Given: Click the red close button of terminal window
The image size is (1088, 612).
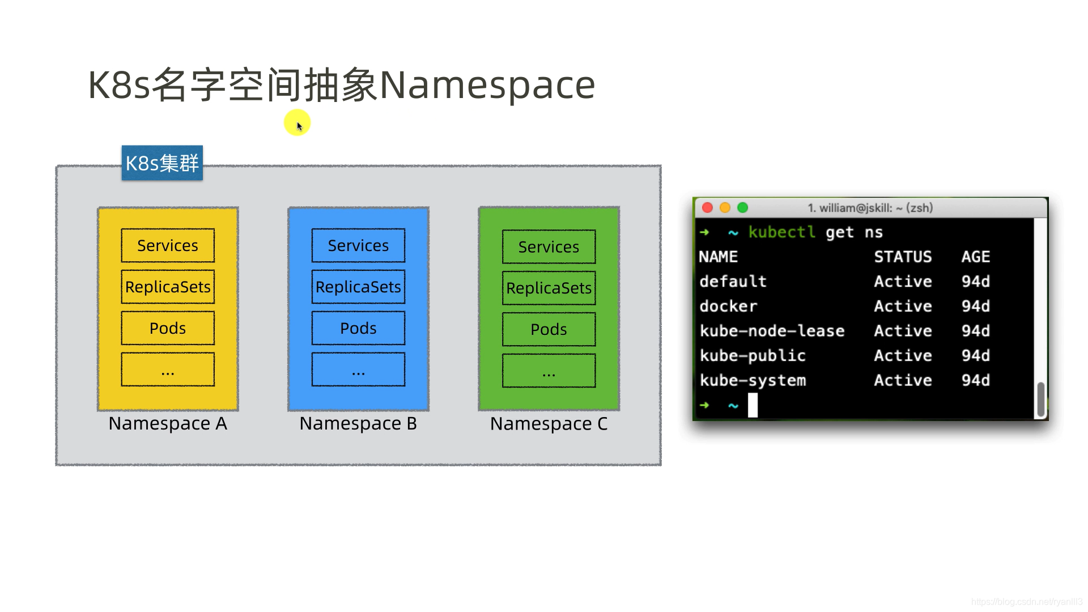Looking at the screenshot, I should click(x=707, y=208).
